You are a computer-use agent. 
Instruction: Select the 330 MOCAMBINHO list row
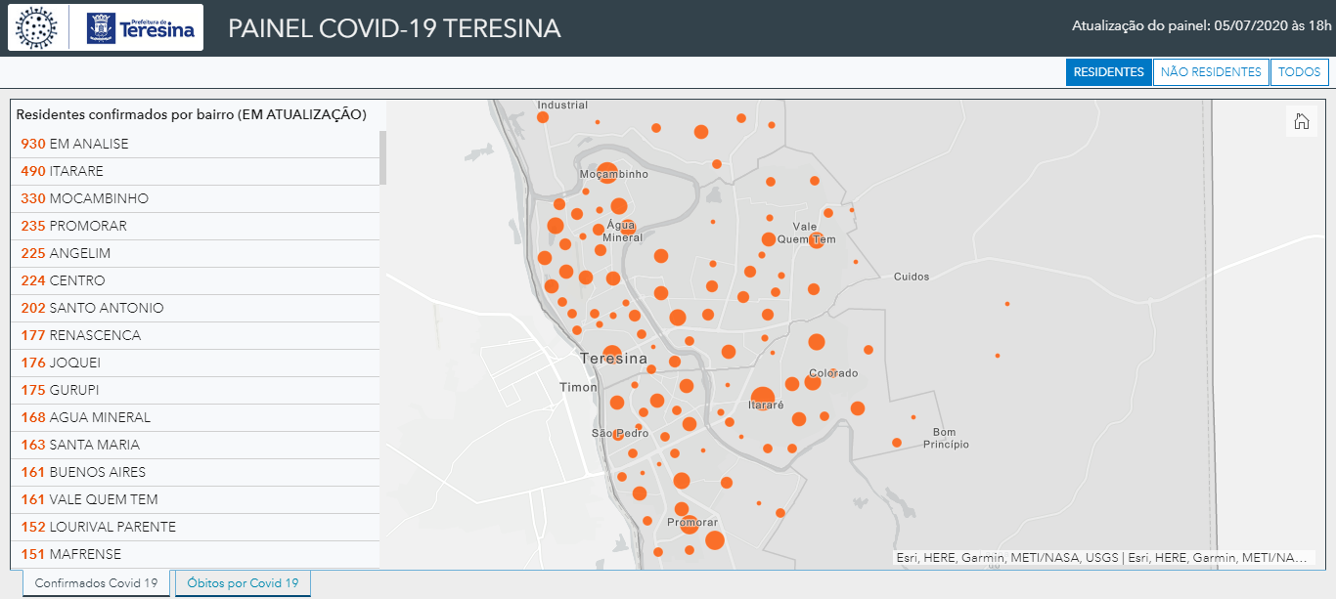pos(195,198)
